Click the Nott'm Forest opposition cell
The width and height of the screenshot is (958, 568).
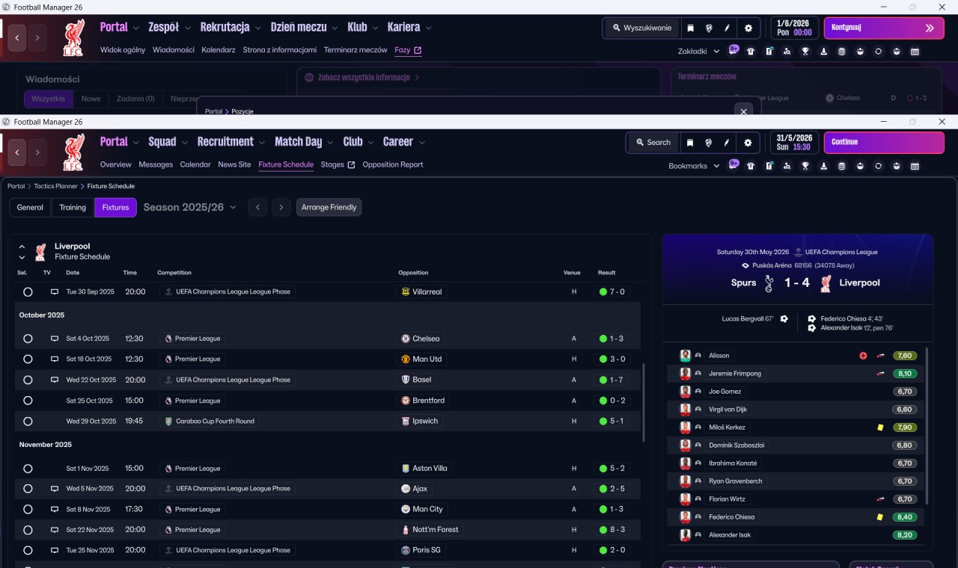coord(430,530)
